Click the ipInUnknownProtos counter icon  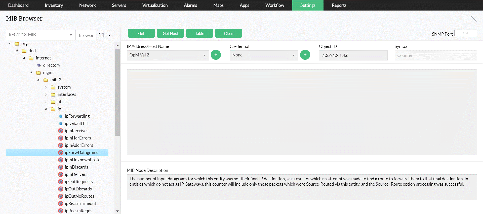tap(61, 160)
